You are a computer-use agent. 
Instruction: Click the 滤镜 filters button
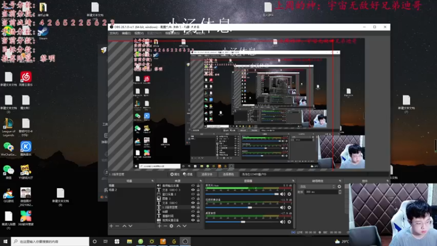click(188, 174)
